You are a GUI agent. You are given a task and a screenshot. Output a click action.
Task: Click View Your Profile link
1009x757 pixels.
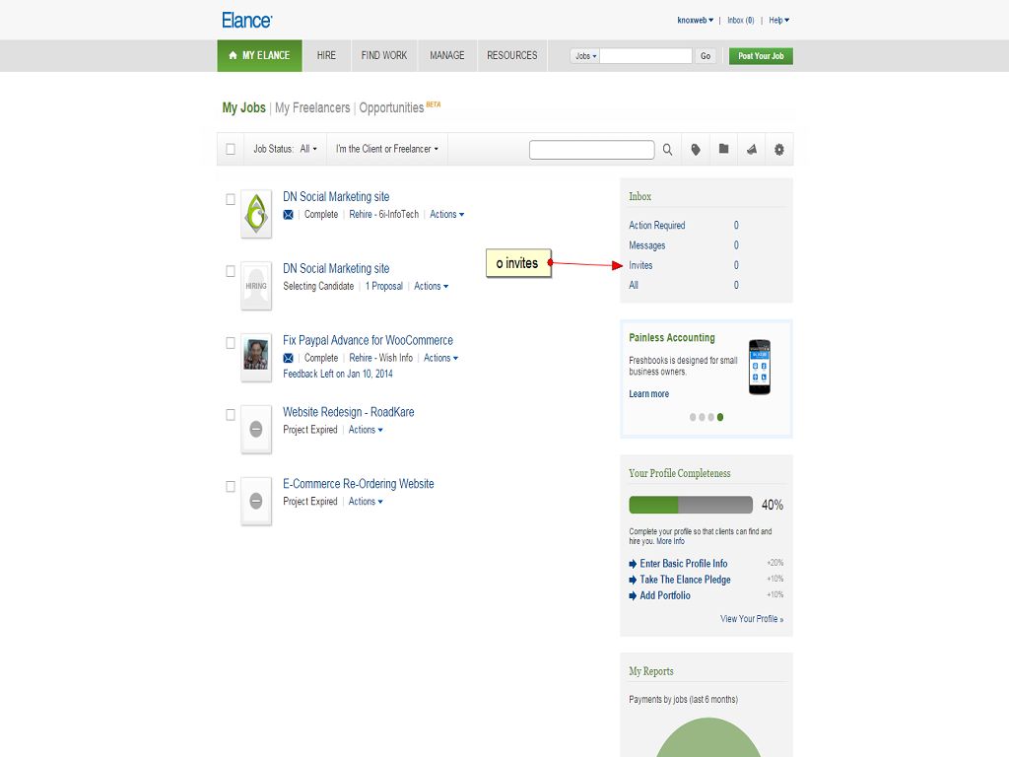pos(752,619)
